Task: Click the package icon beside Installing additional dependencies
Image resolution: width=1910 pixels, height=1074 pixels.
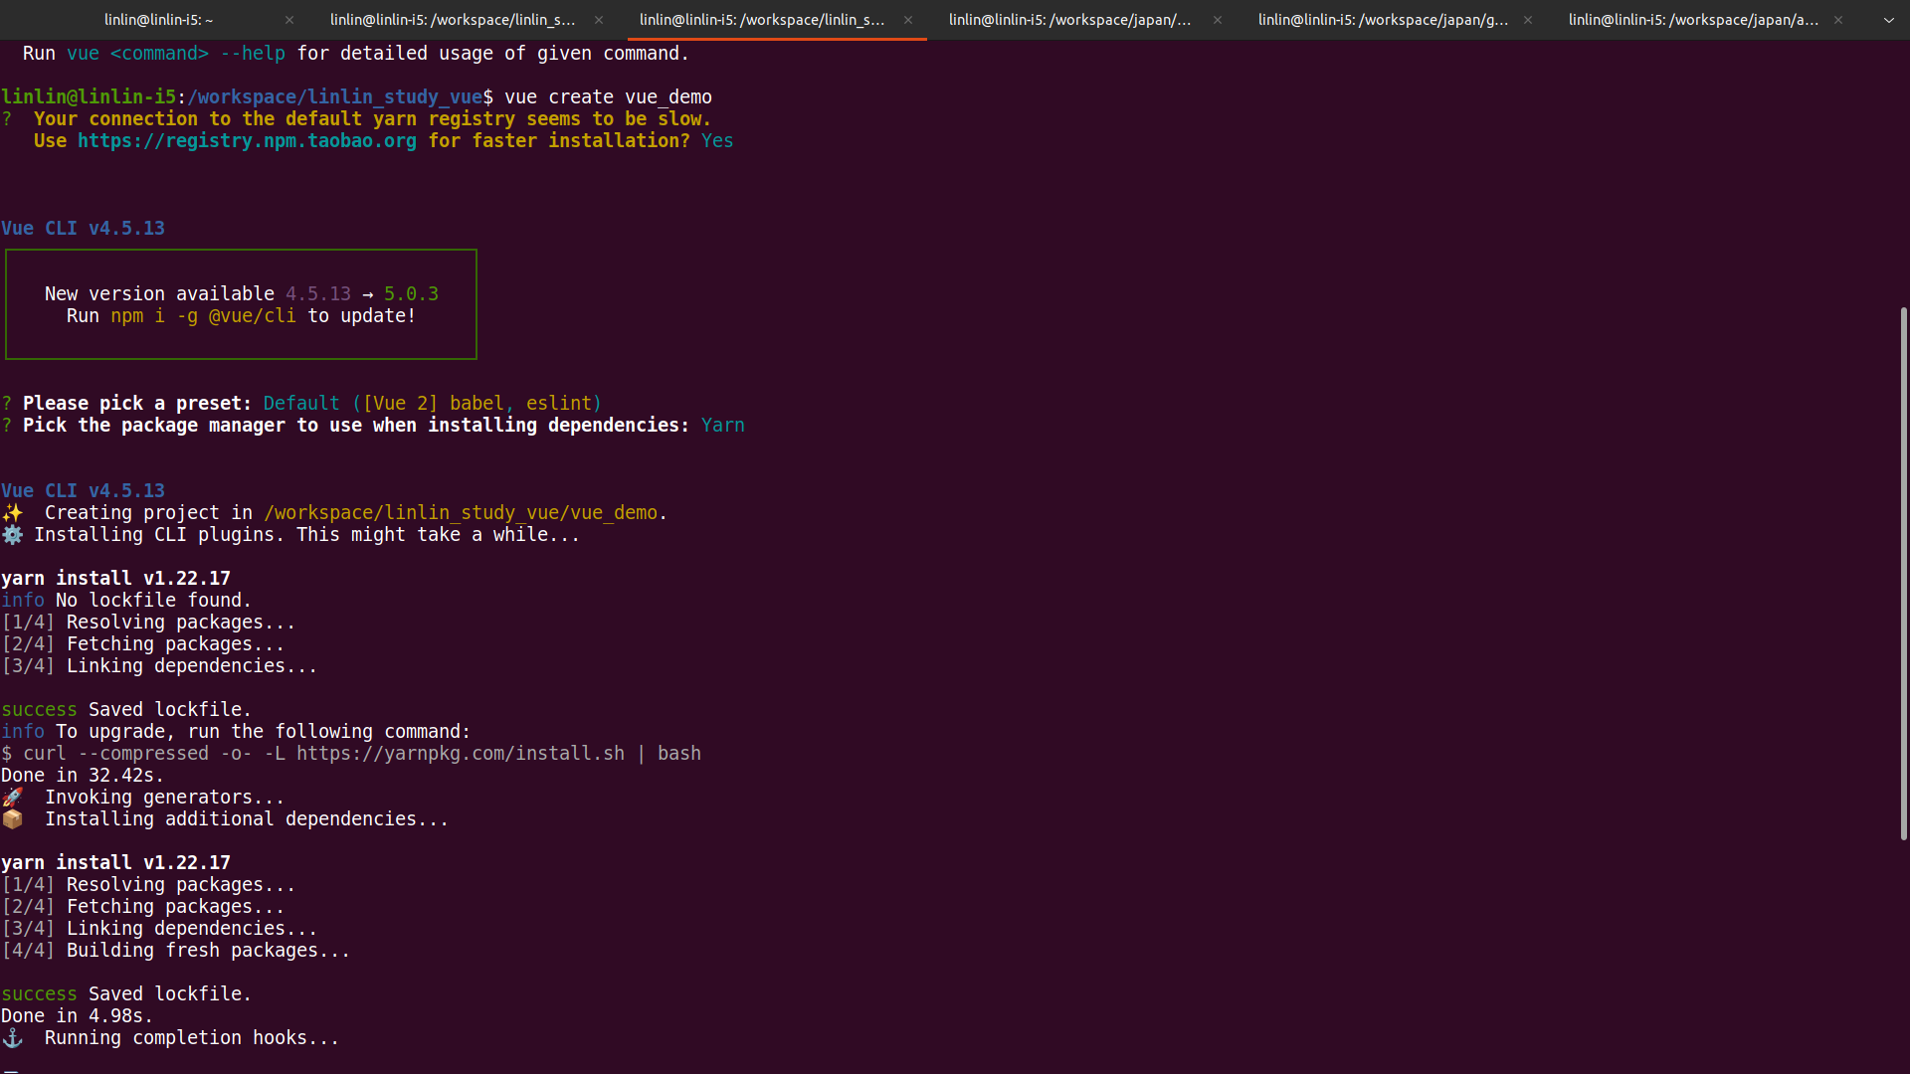Action: click(12, 819)
